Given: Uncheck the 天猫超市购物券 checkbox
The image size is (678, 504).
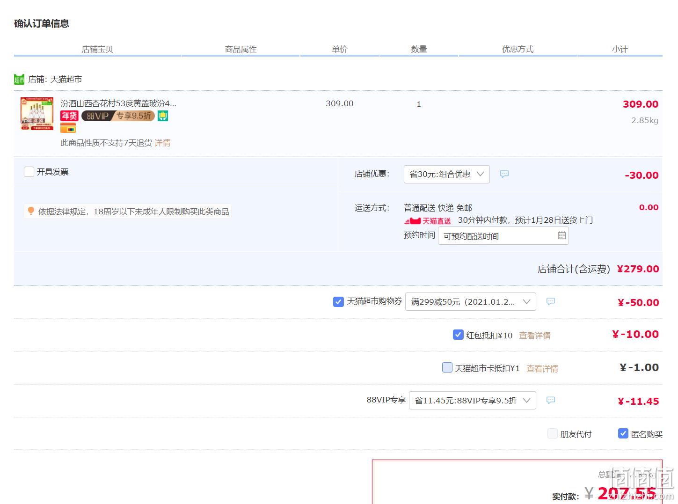Looking at the screenshot, I should point(338,302).
